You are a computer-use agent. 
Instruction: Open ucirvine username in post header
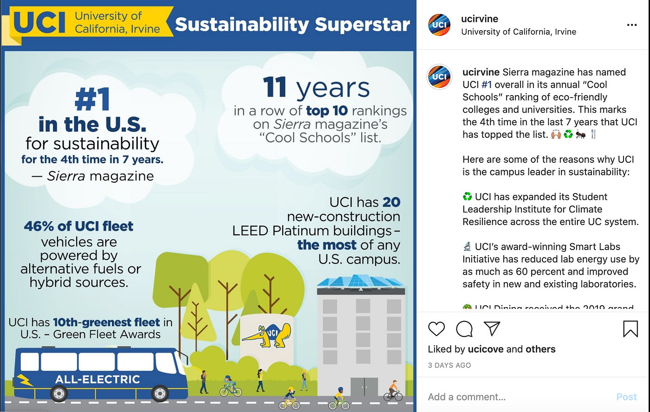(x=480, y=19)
